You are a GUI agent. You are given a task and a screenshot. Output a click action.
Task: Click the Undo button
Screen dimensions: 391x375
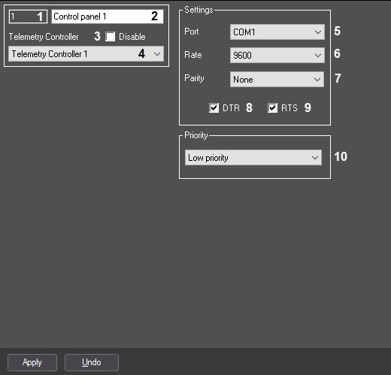click(92, 362)
